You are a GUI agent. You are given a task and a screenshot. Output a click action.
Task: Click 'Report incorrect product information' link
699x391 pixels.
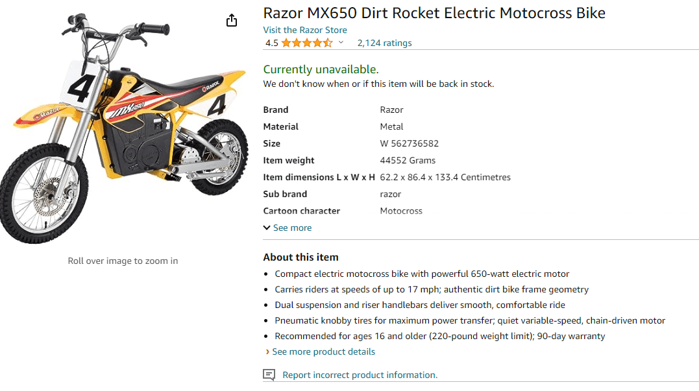click(x=360, y=375)
